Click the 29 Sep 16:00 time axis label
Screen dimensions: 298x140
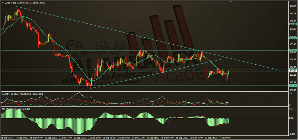[x=197, y=138]
